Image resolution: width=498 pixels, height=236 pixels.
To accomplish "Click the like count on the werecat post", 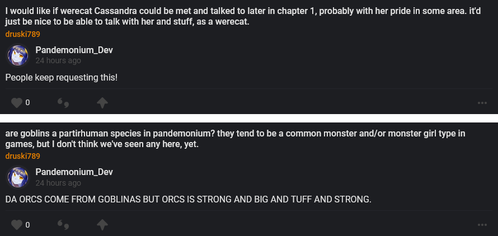I will pos(27,102).
